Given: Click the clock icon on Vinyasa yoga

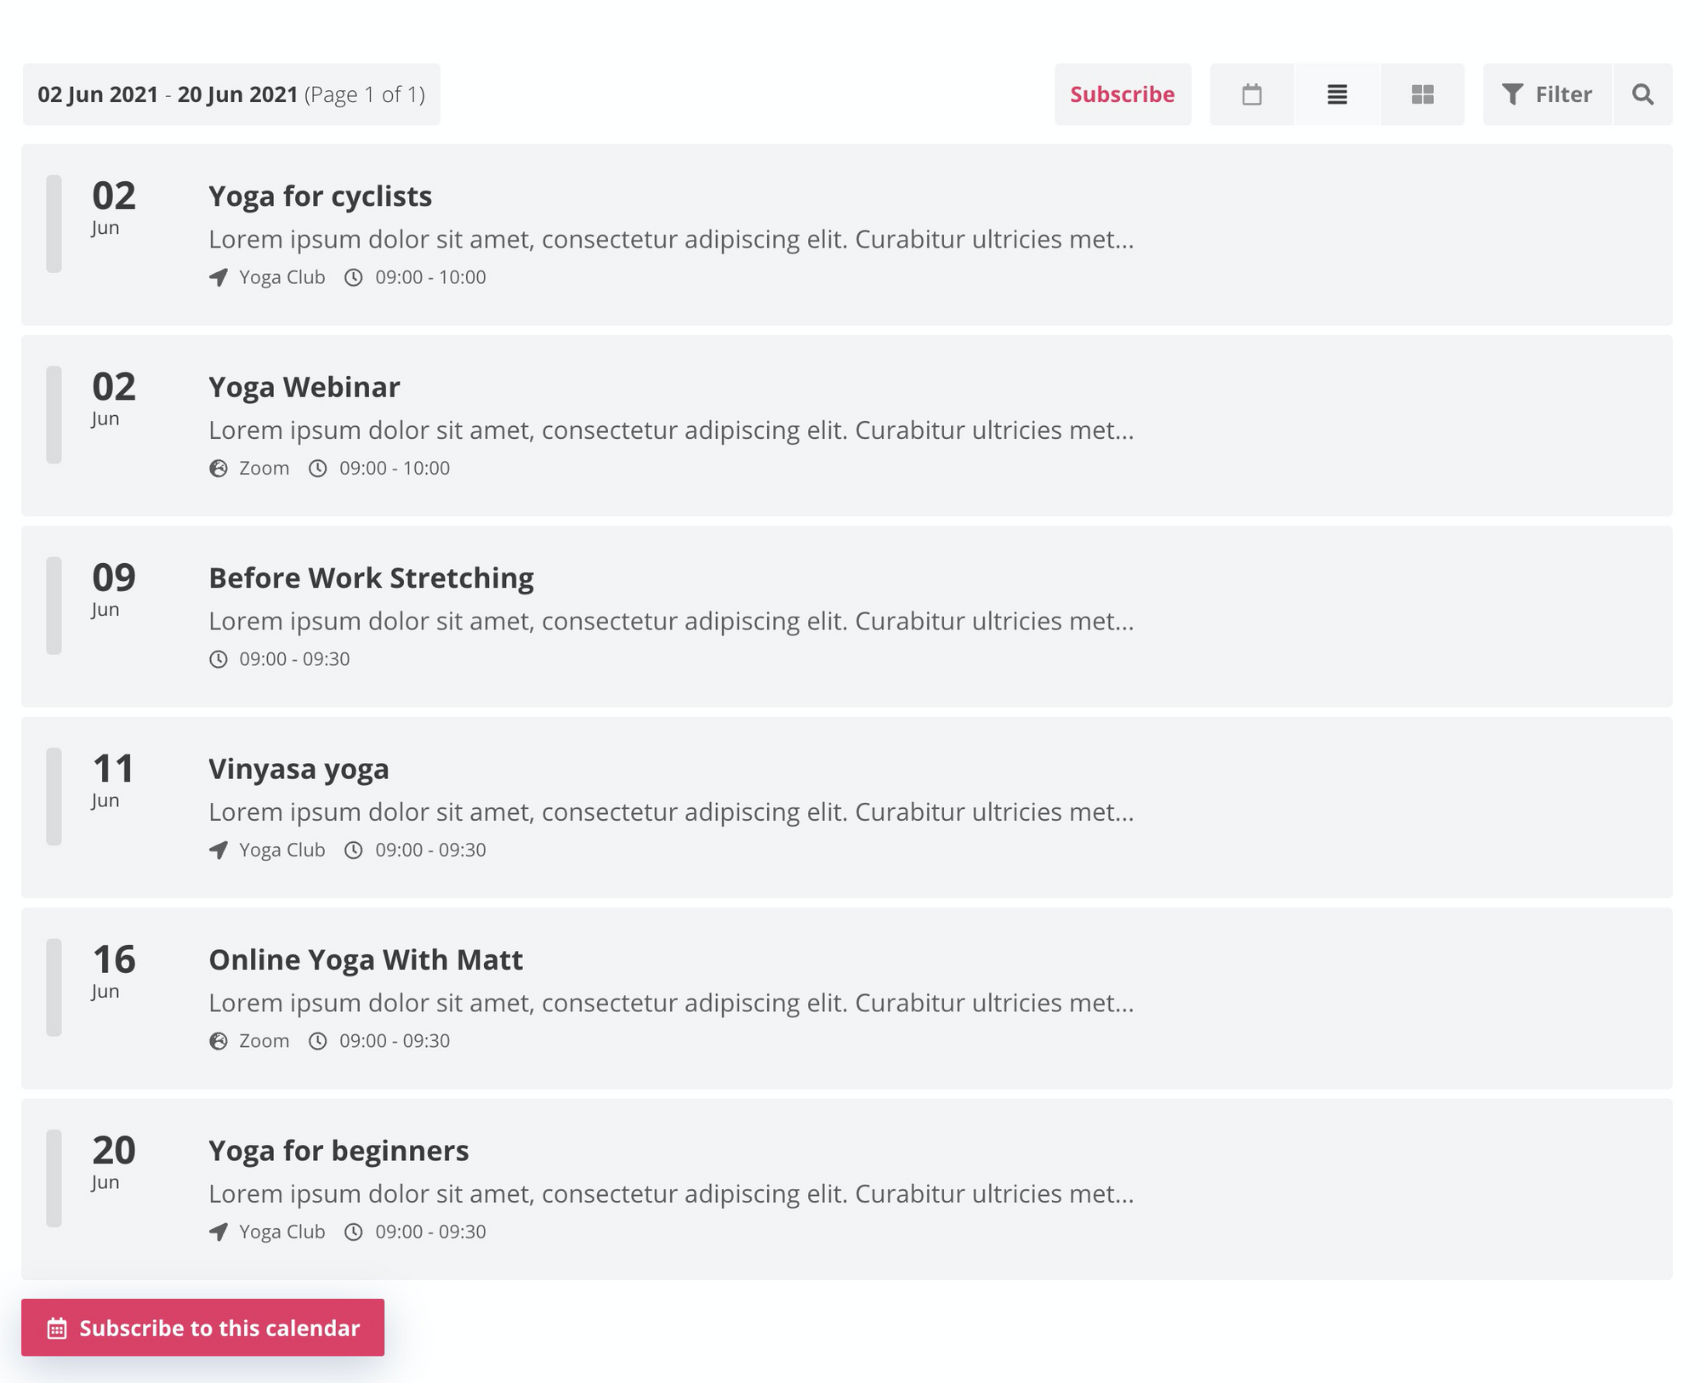Looking at the screenshot, I should point(354,850).
